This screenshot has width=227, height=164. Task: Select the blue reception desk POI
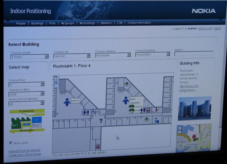(x=157, y=121)
